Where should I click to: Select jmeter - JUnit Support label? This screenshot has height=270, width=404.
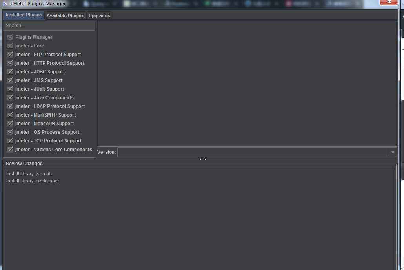[40, 89]
